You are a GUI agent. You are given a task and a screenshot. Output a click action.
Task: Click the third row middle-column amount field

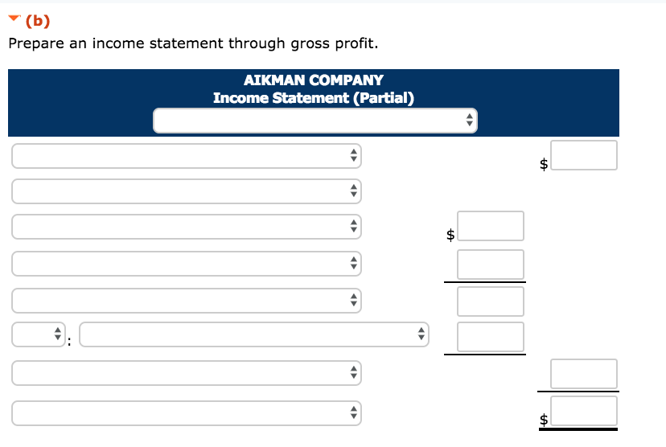point(491,226)
